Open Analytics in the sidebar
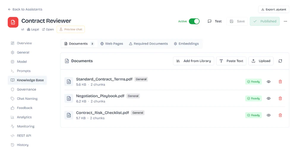297x163 pixels. click(27, 117)
